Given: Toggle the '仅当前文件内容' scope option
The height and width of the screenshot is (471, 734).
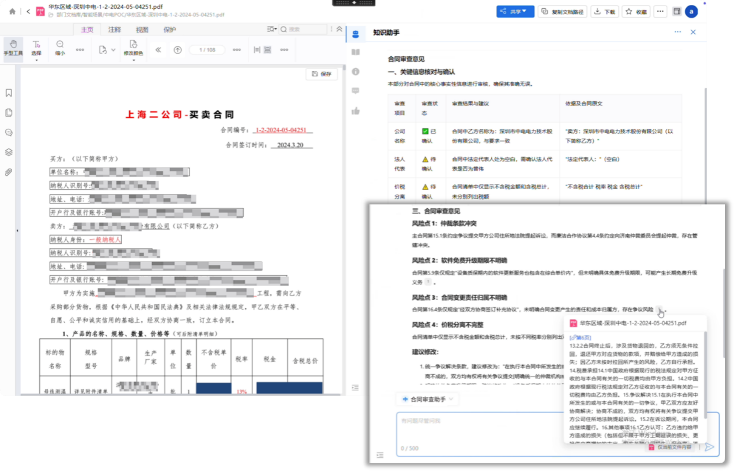Looking at the screenshot, I should coord(669,447).
